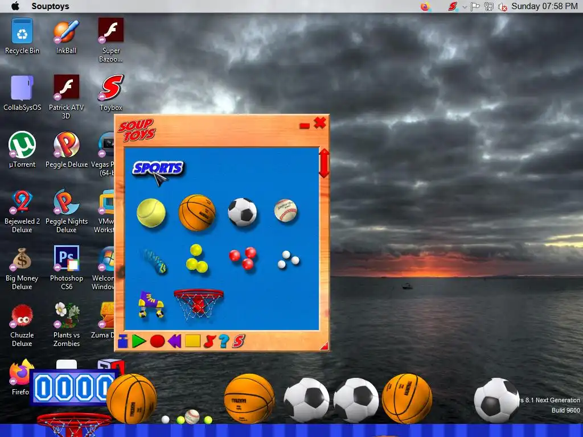The image size is (583, 437).
Task: Open the Souptoys menu bar item
Action: (x=50, y=6)
